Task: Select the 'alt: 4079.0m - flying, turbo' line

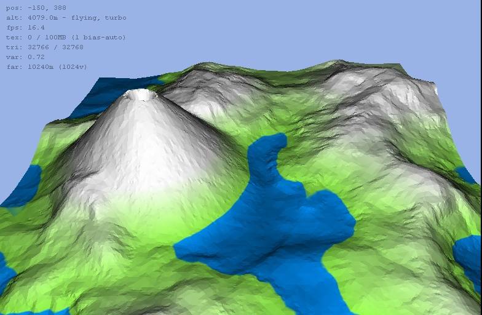Action: pos(66,17)
